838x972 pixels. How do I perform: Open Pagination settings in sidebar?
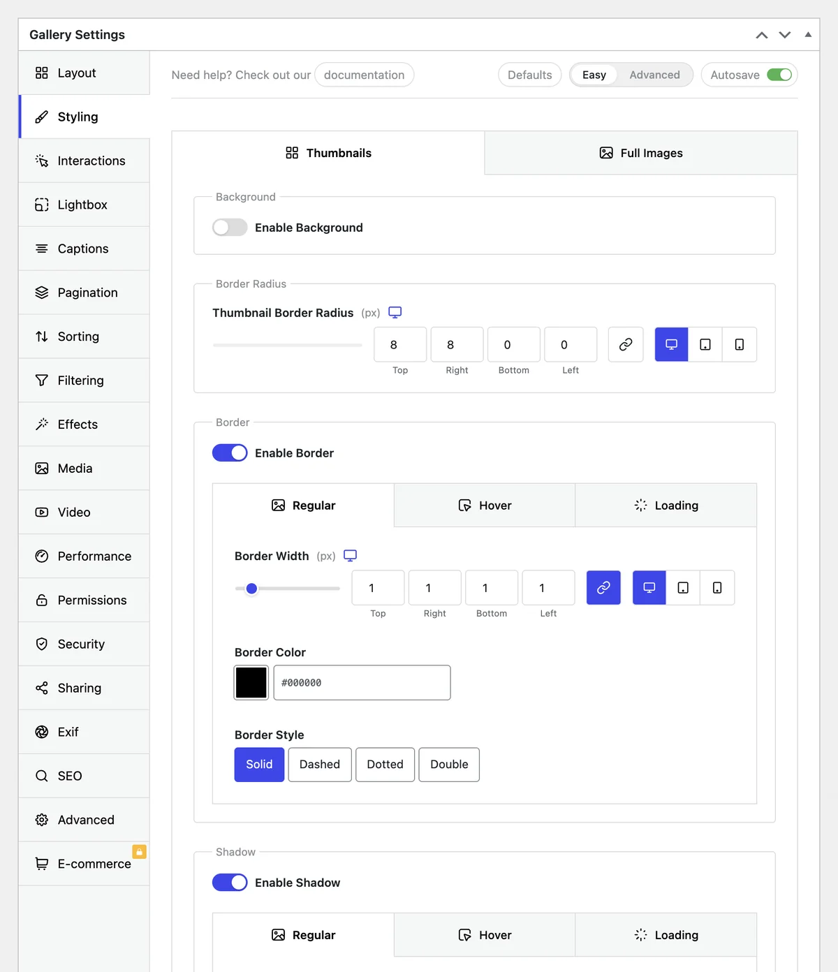(x=84, y=293)
